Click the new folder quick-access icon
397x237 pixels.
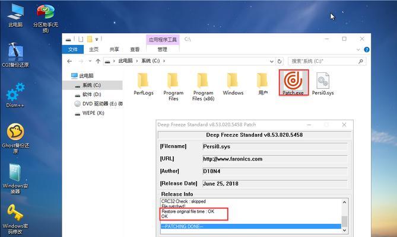click(x=90, y=39)
